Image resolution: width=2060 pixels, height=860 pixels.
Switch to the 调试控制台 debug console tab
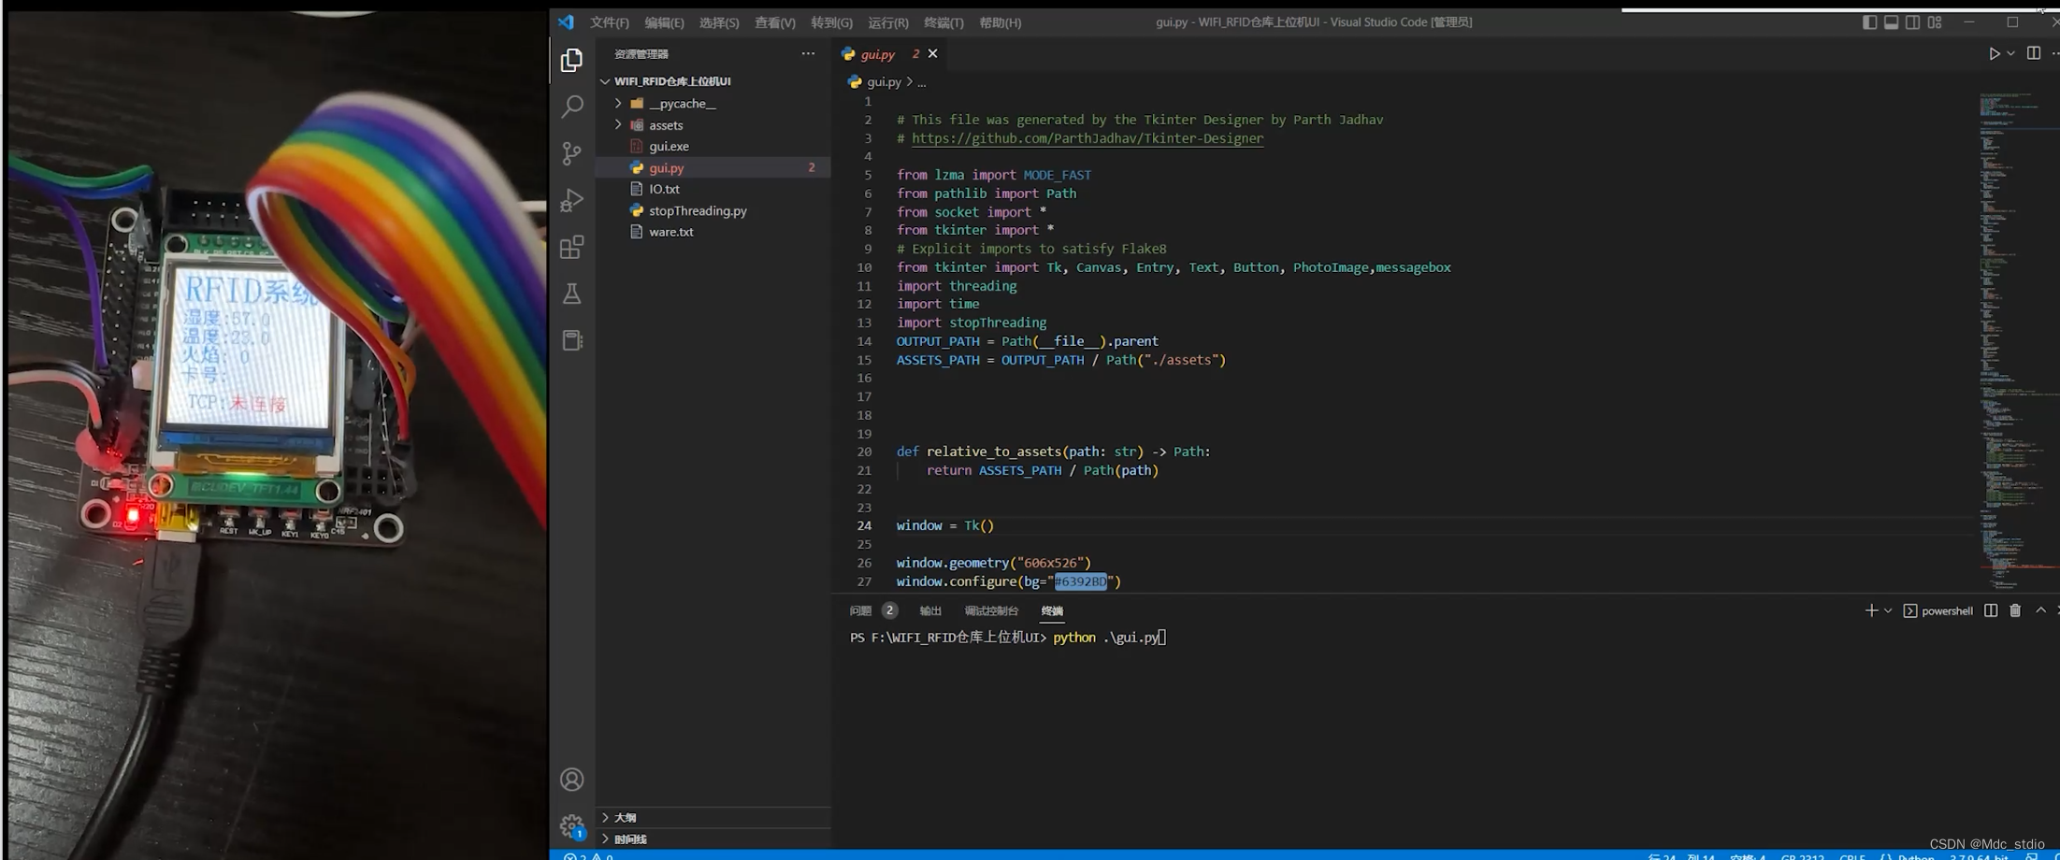tap(991, 610)
